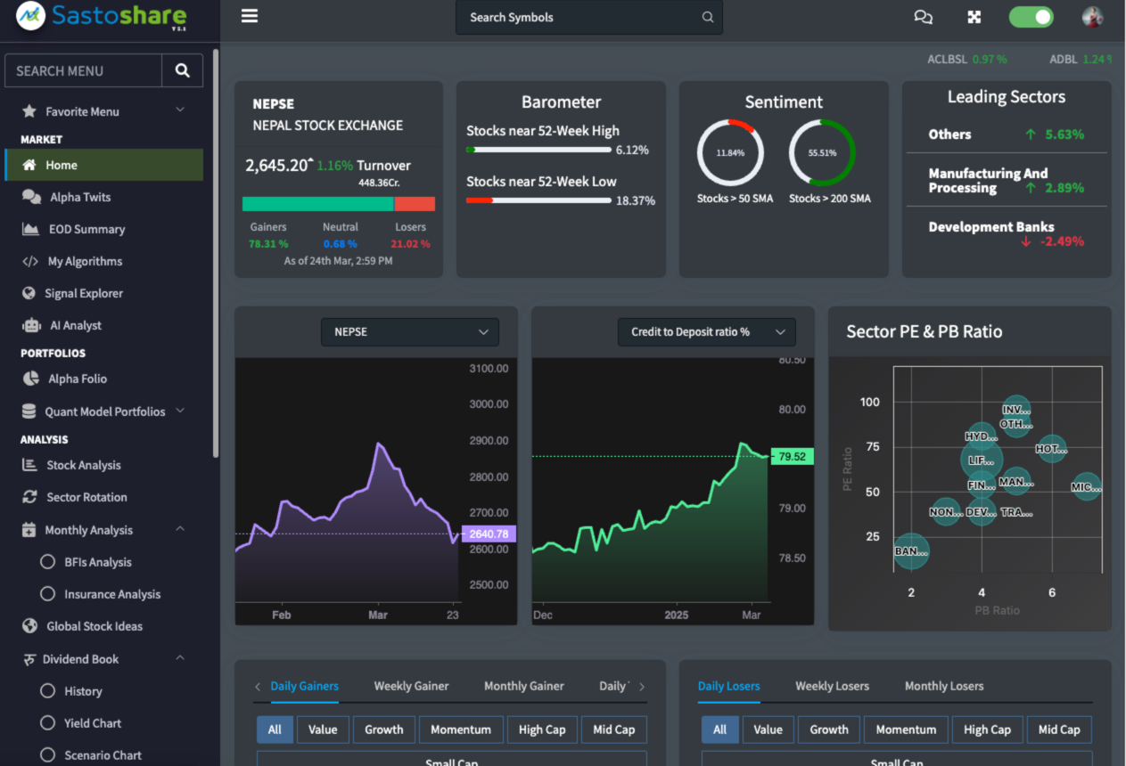Click the sidebar search magnifier button
1126x766 pixels.
coord(183,70)
